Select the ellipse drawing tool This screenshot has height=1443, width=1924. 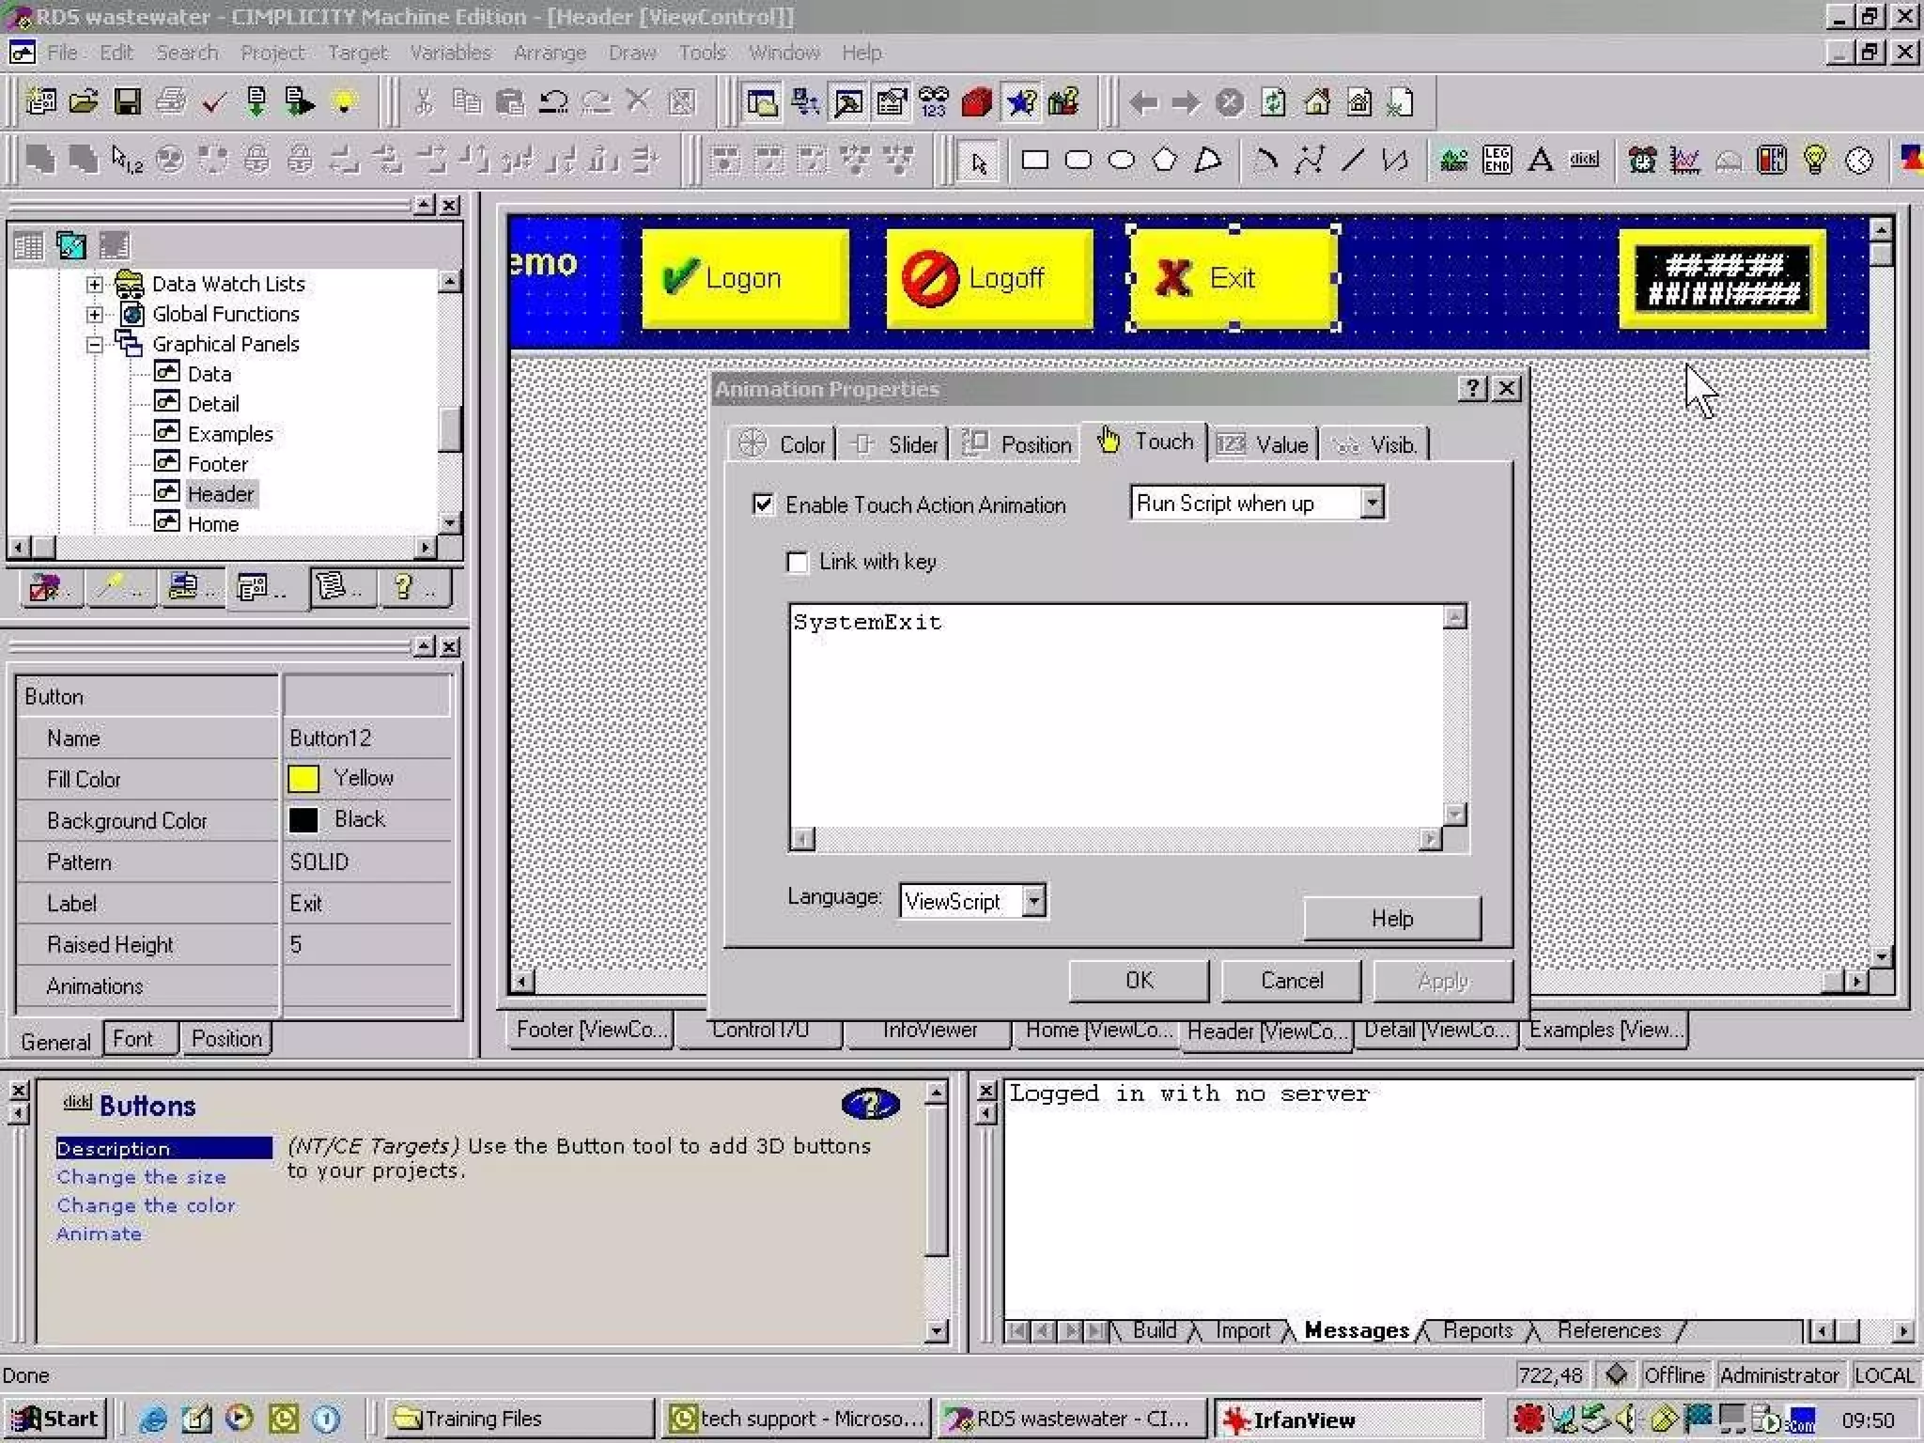click(1121, 161)
